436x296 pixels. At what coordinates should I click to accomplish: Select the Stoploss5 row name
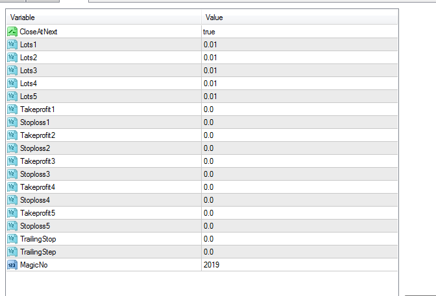[35, 226]
